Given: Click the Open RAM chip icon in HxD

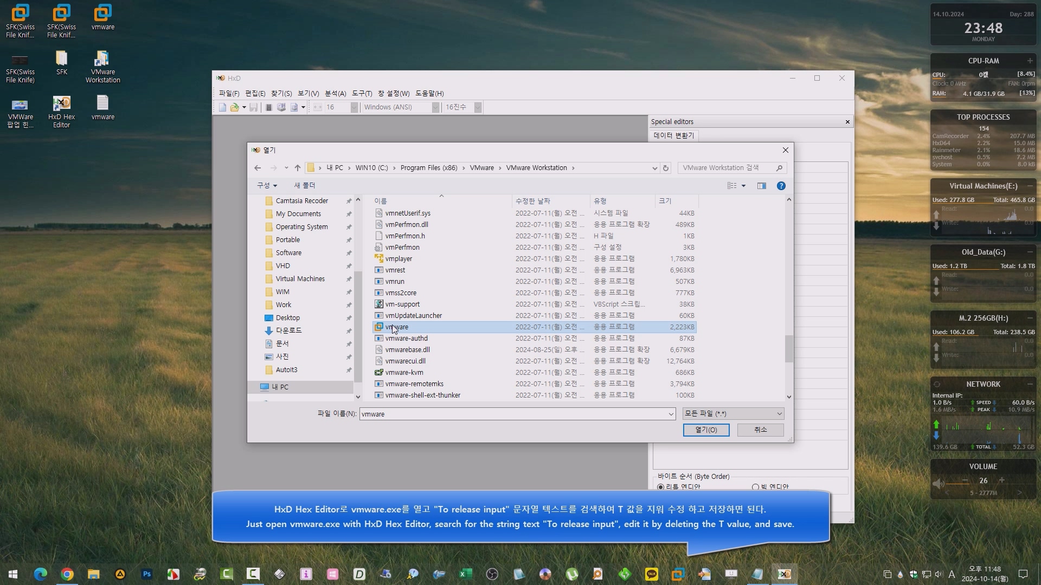Looking at the screenshot, I should point(268,107).
